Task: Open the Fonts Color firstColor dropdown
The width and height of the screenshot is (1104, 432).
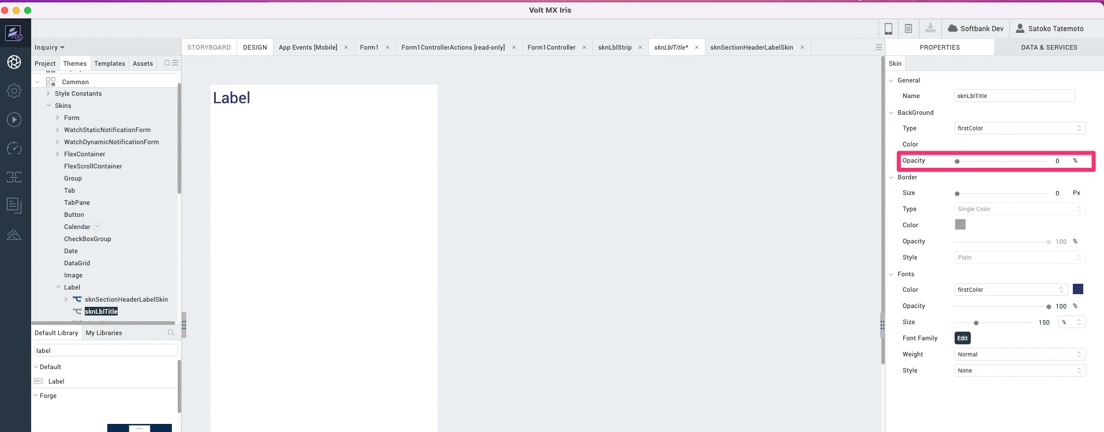Action: pyautogui.click(x=1011, y=290)
